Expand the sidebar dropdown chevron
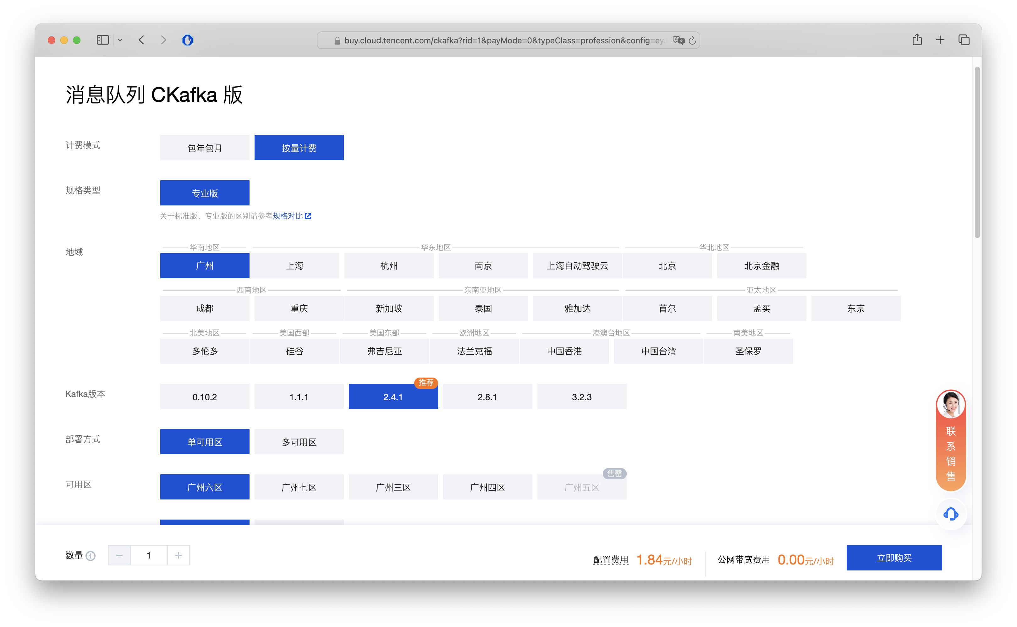The width and height of the screenshot is (1017, 627). pyautogui.click(x=120, y=40)
